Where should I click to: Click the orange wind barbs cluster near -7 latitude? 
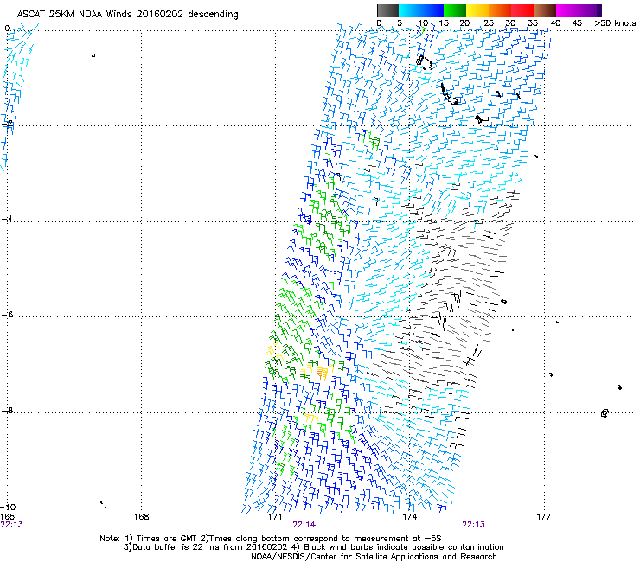pos(323,373)
